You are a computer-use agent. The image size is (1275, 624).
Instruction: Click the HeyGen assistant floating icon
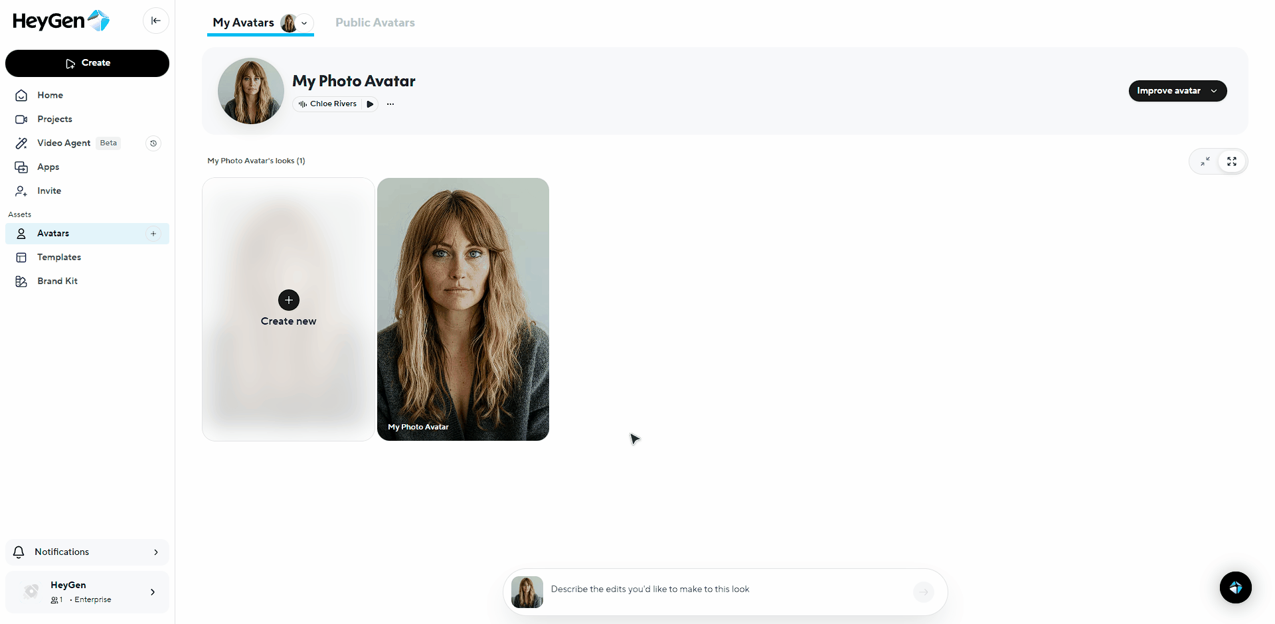point(1235,587)
